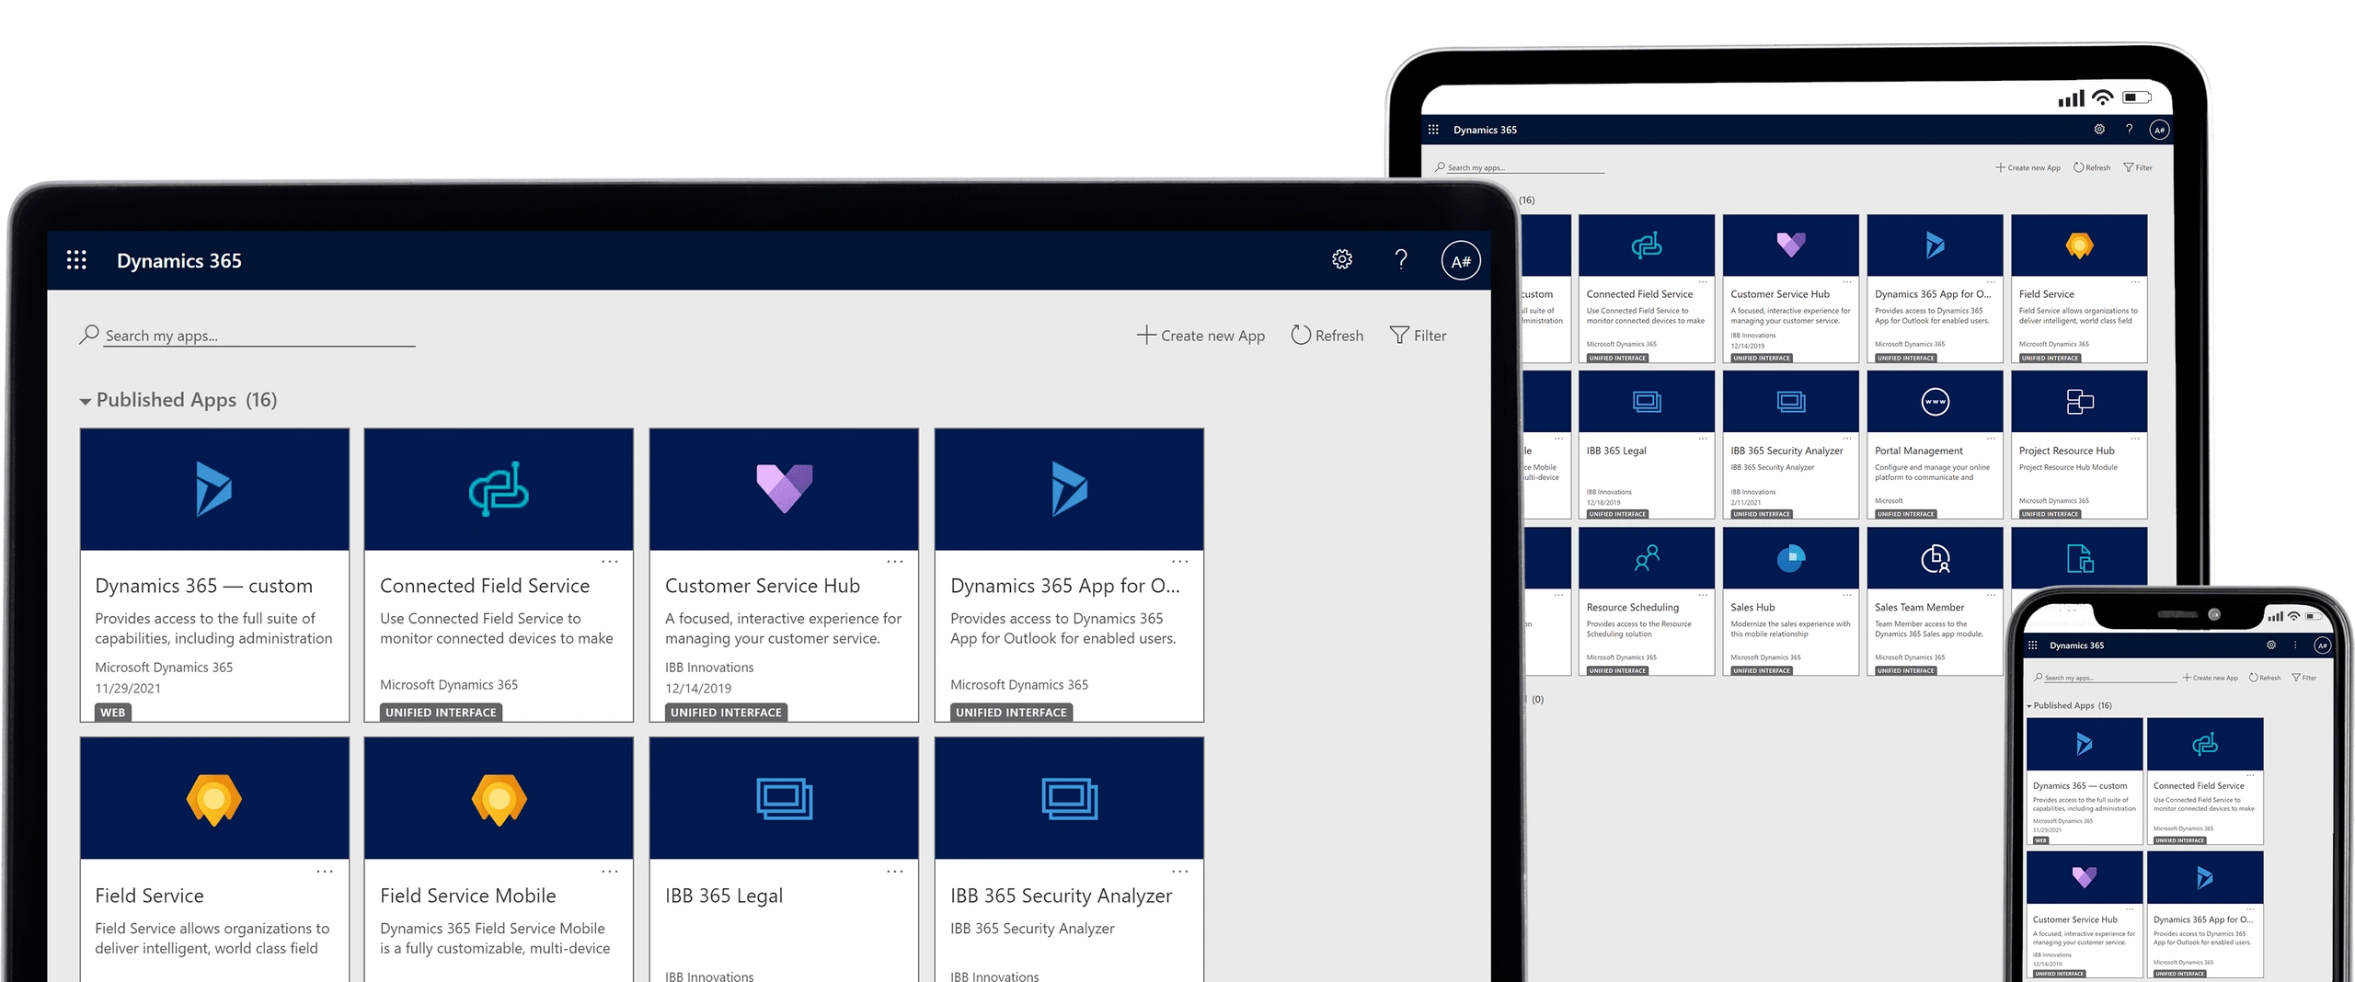Open the Portal Management www icon on the tablet
The image size is (2355, 982).
pos(1936,402)
